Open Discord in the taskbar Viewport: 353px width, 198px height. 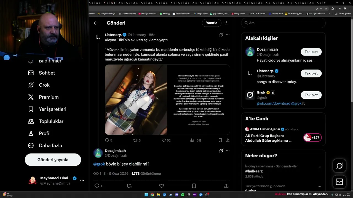click(176, 195)
